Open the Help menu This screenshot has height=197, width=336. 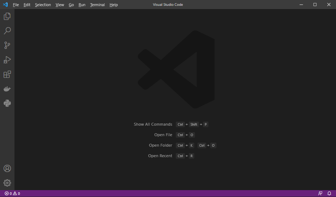[x=113, y=5]
